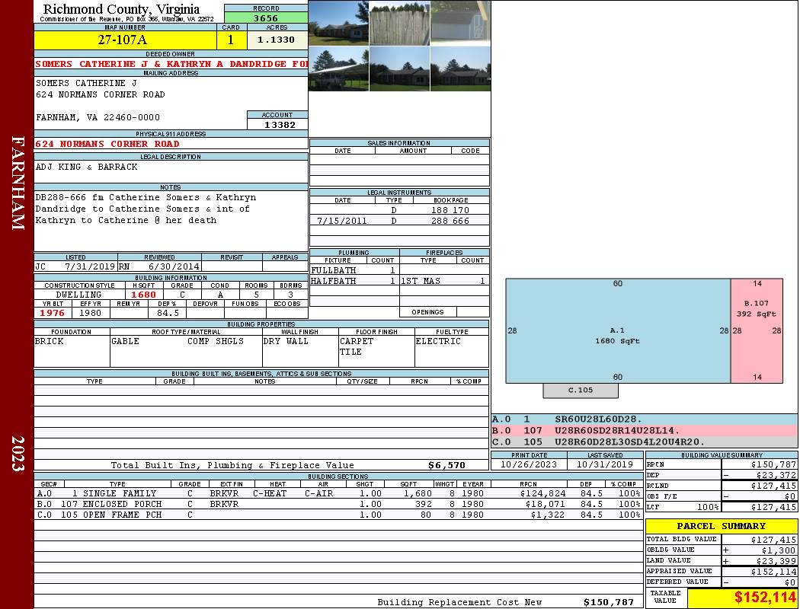Screen dimensions: 800x609
Task: Select the 7/15/2011 legal instrument row
Action: coord(399,221)
